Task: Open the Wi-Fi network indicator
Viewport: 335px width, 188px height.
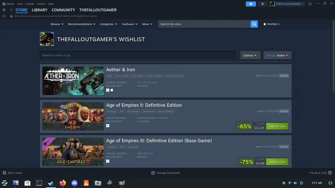Action: click(x=290, y=183)
